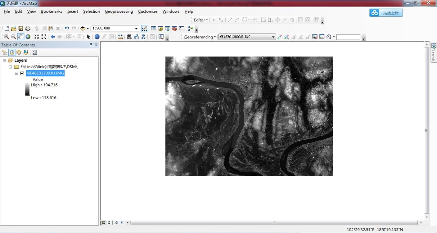Screen dimensions: 437x233
Task: Select the Measure ruler tool
Action: pyautogui.click(x=120, y=37)
